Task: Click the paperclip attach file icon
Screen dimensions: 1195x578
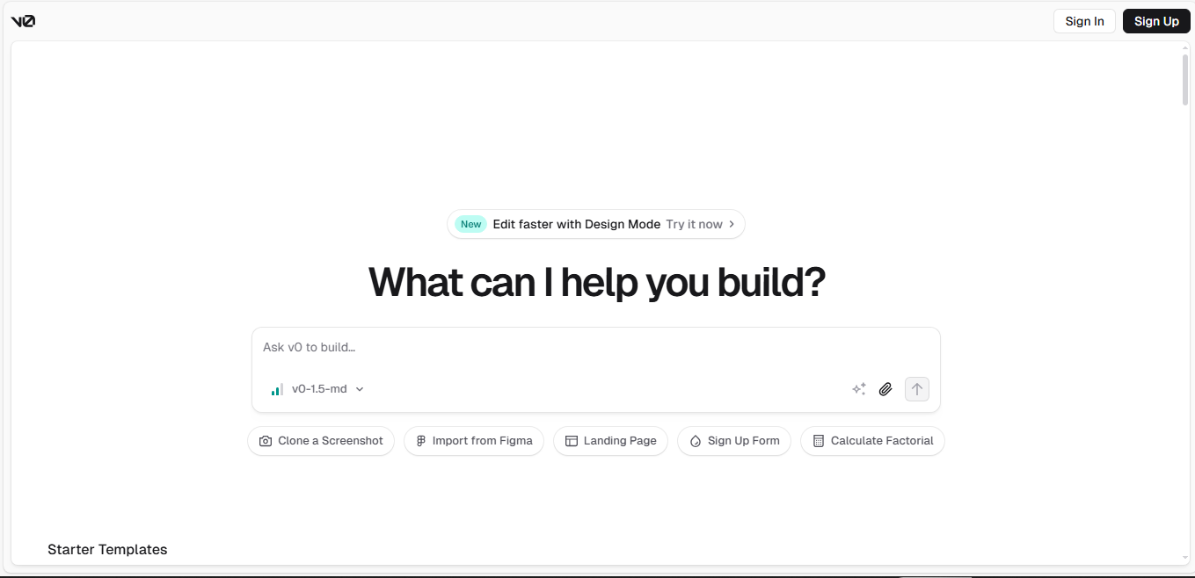Action: 885,389
